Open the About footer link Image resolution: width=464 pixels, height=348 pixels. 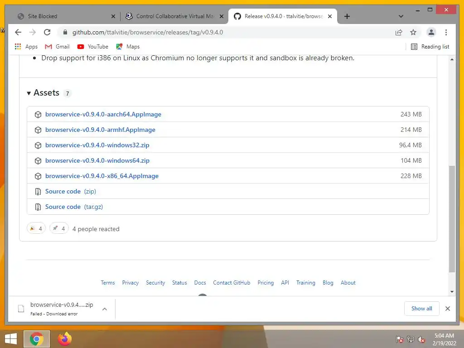tap(348, 283)
